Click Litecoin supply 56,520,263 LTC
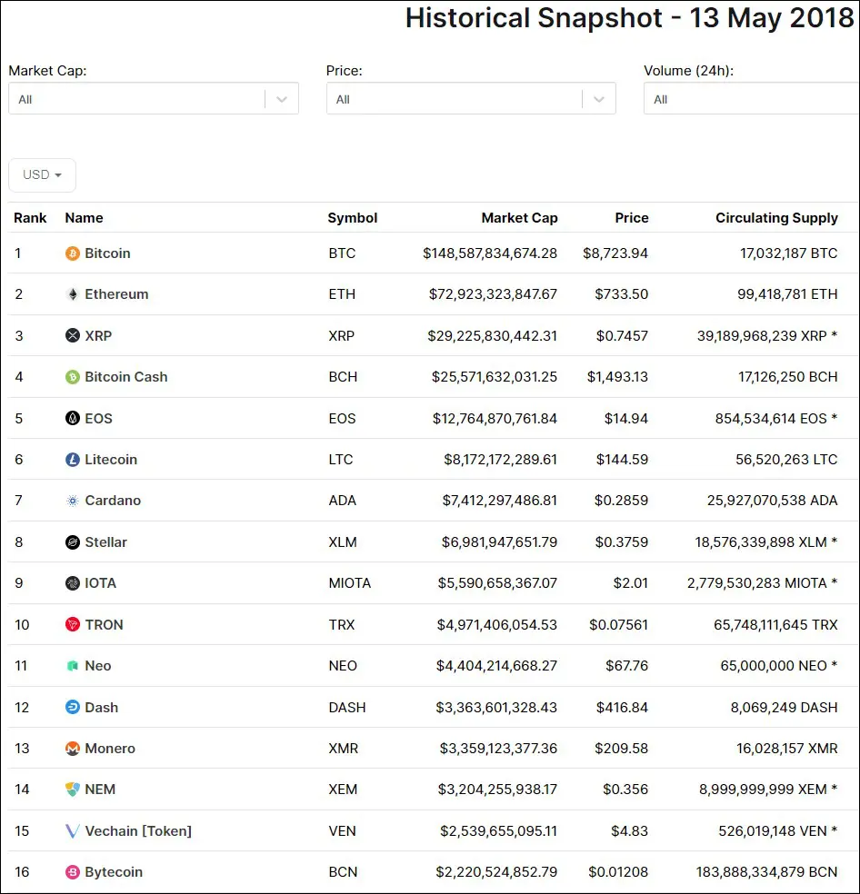Screen dimensions: 860x894 point(786,460)
